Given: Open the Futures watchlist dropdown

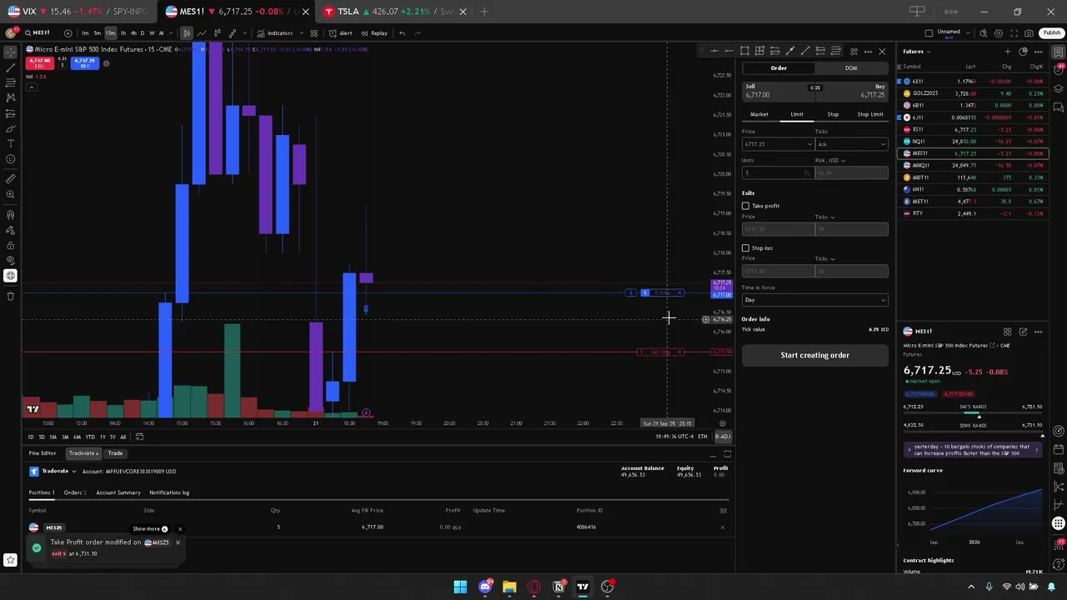Looking at the screenshot, I should 917,52.
